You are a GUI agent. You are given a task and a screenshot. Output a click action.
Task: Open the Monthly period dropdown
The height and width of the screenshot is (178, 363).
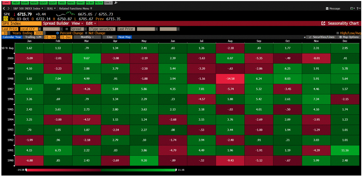click(x=87, y=37)
